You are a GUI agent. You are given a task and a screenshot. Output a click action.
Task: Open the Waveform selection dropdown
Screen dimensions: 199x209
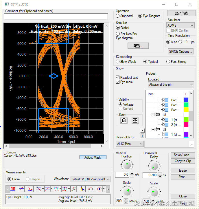(x=91, y=179)
